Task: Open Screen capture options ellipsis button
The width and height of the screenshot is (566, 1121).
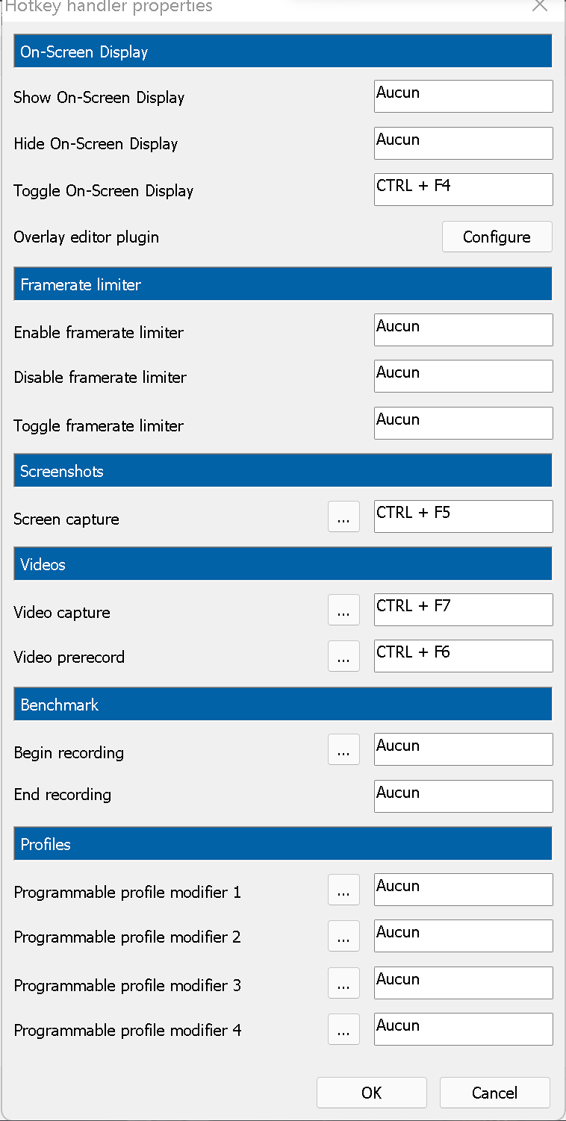Action: (x=343, y=516)
